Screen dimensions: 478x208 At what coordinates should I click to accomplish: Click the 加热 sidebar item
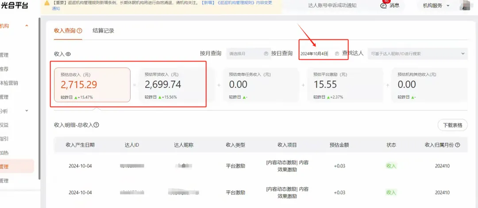point(4,153)
